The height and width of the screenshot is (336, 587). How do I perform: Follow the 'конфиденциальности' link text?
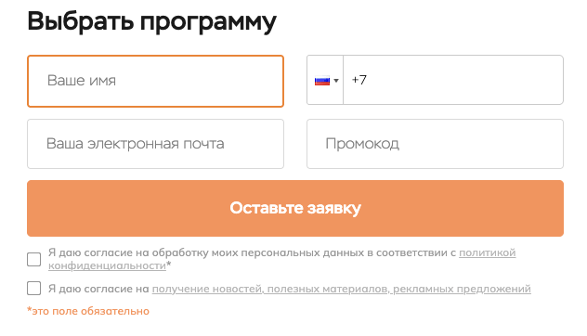click(x=107, y=265)
